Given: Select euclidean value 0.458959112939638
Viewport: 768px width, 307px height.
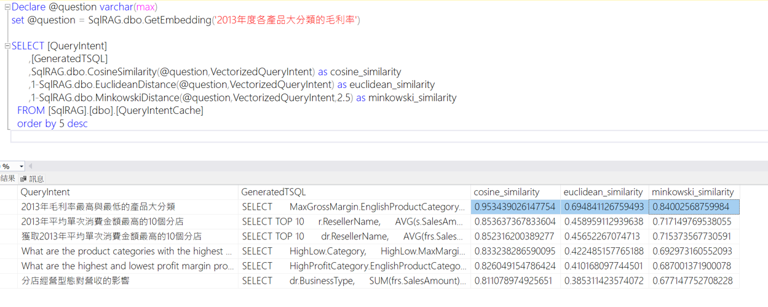Looking at the screenshot, I should 604,221.
